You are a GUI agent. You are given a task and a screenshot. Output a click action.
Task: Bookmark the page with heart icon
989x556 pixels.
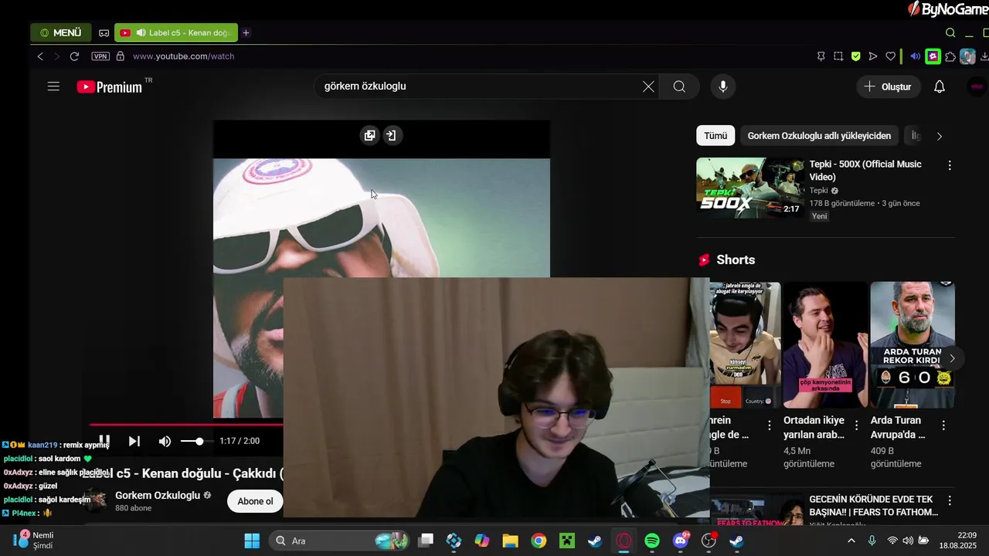[x=891, y=56]
